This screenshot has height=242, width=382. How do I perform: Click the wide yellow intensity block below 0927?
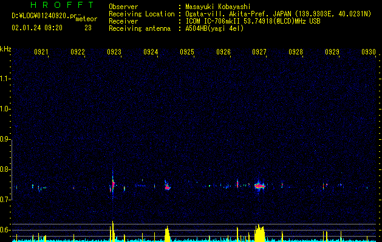(x=259, y=233)
